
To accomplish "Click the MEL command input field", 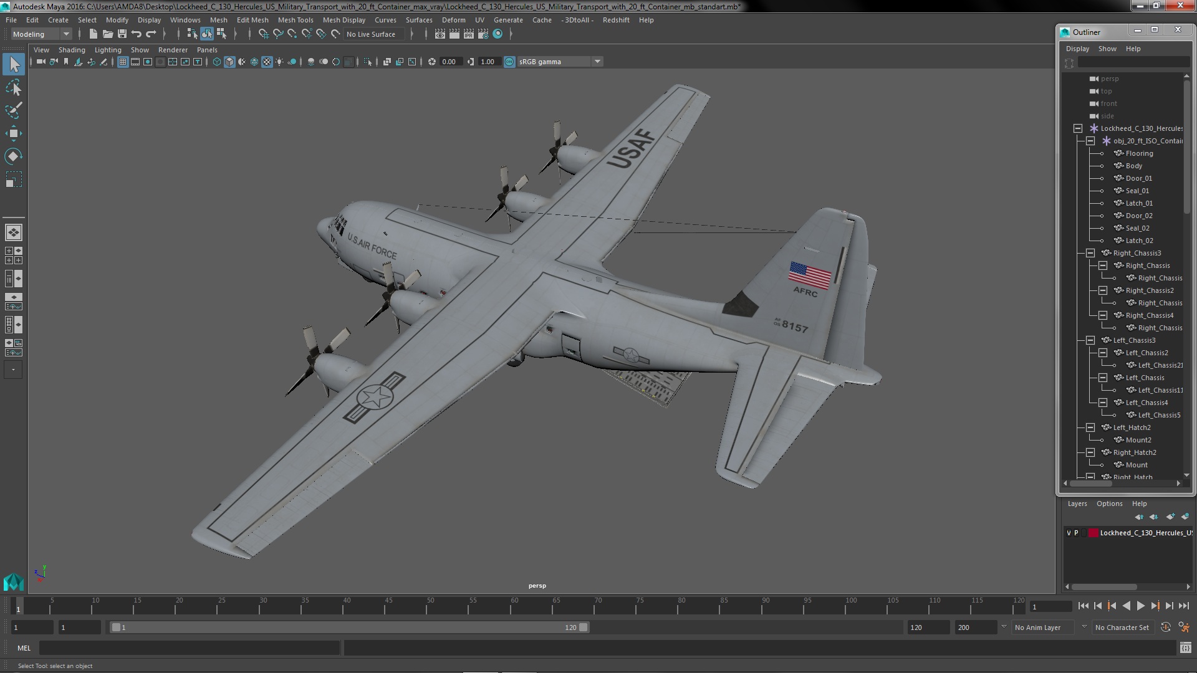I will [190, 648].
